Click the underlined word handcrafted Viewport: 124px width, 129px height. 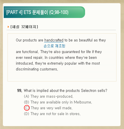54,40
